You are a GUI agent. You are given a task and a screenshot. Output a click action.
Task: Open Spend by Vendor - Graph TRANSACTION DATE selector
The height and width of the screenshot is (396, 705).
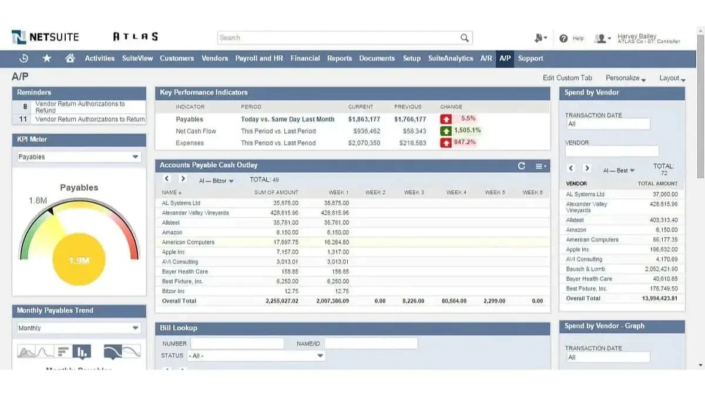coord(607,357)
